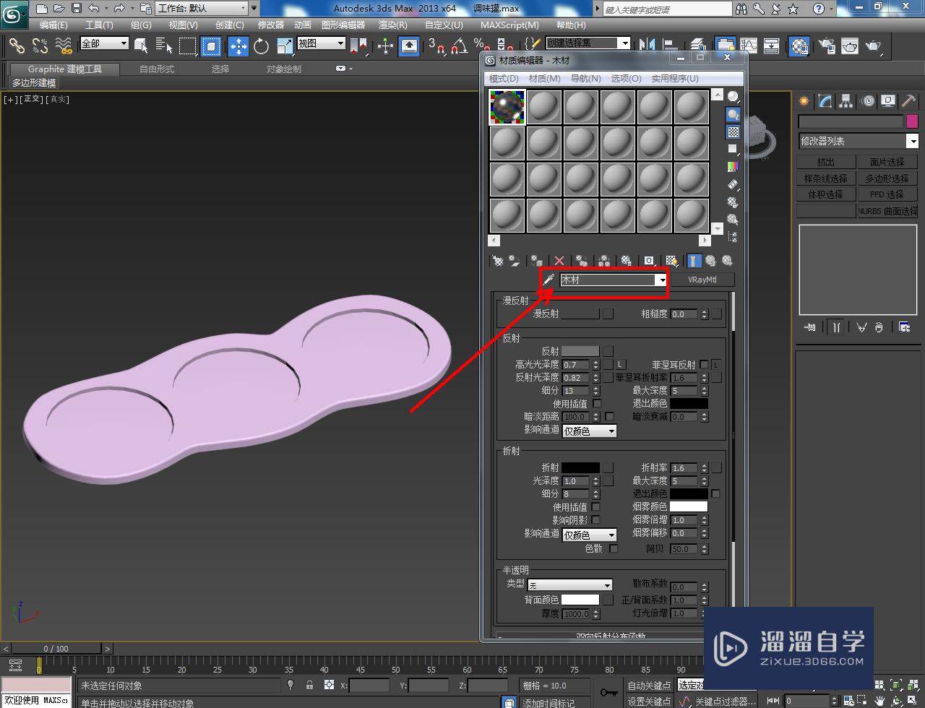Select the Scale tool in main toolbar
The width and height of the screenshot is (925, 708).
[x=284, y=46]
